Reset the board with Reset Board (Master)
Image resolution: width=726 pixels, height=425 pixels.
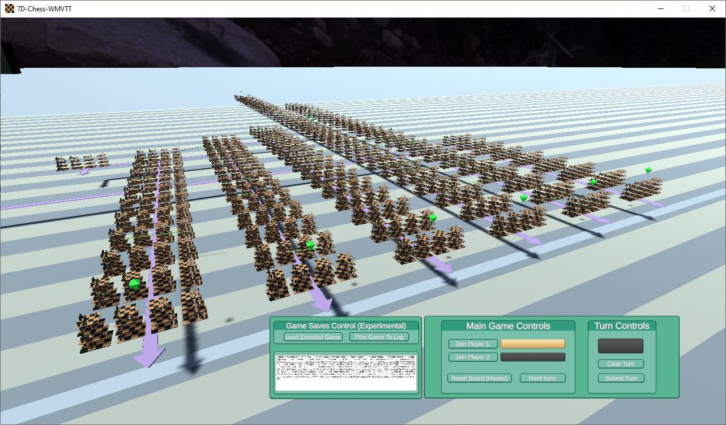tap(479, 378)
